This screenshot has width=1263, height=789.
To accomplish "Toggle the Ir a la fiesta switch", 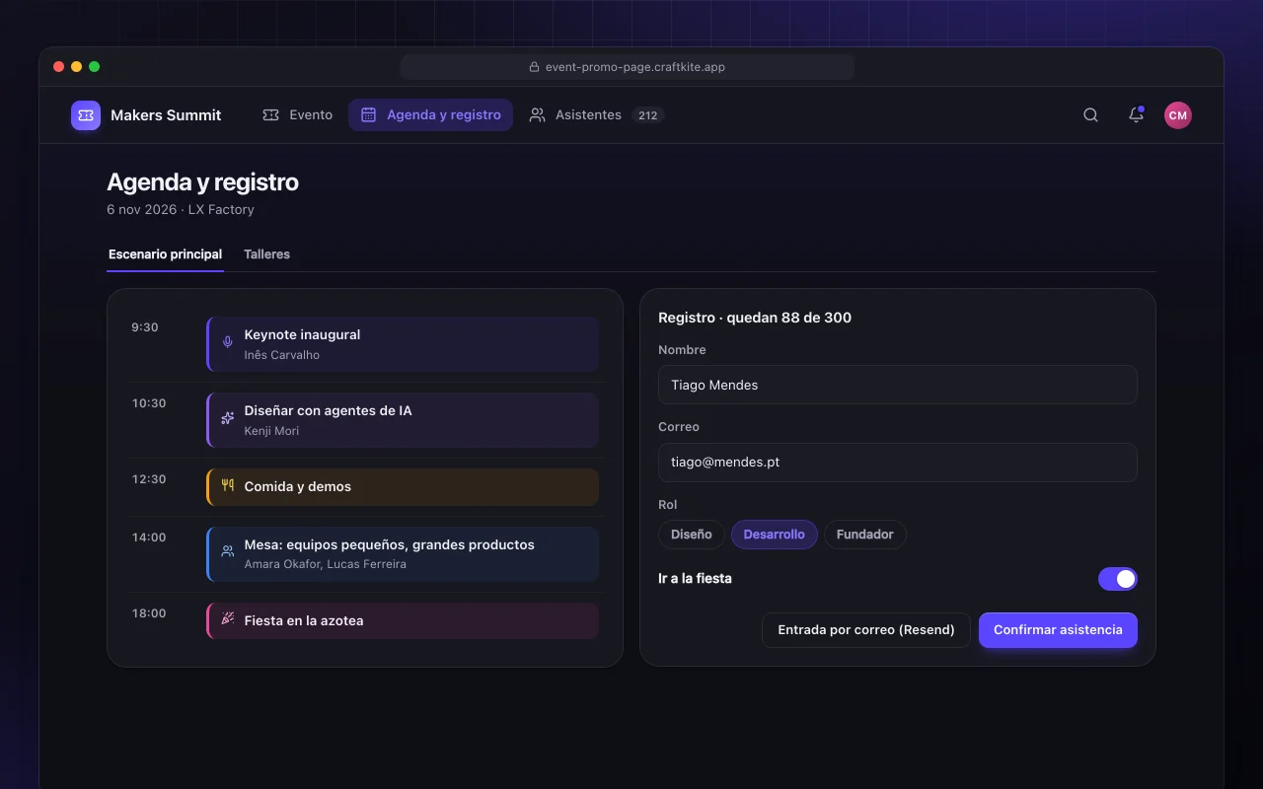I will click(x=1118, y=579).
